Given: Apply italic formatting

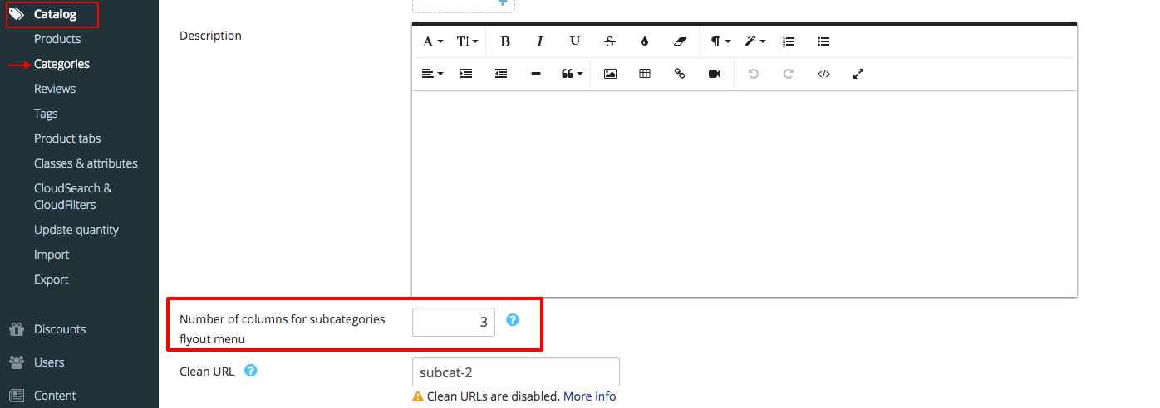Looking at the screenshot, I should pos(539,41).
